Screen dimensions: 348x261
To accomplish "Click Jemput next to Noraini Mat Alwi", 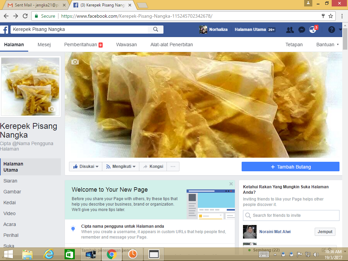I will [325, 232].
